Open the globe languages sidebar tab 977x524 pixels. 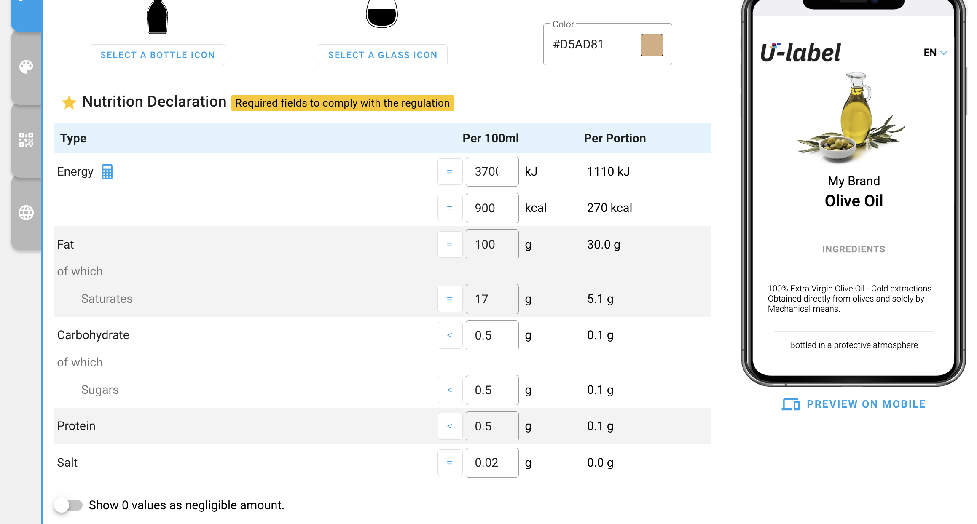tap(26, 213)
